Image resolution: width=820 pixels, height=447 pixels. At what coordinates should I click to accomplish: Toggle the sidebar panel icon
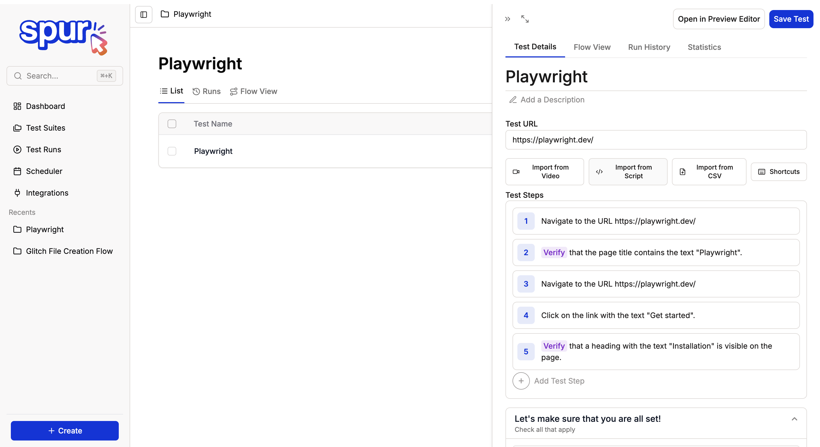[x=143, y=14]
